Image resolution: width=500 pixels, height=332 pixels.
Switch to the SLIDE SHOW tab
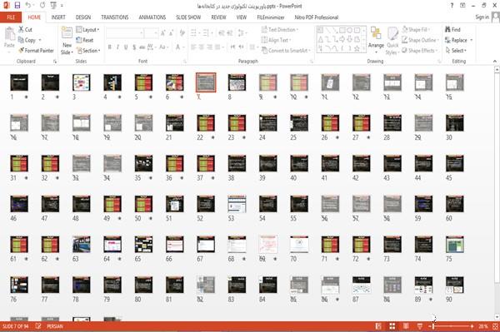[x=188, y=17]
